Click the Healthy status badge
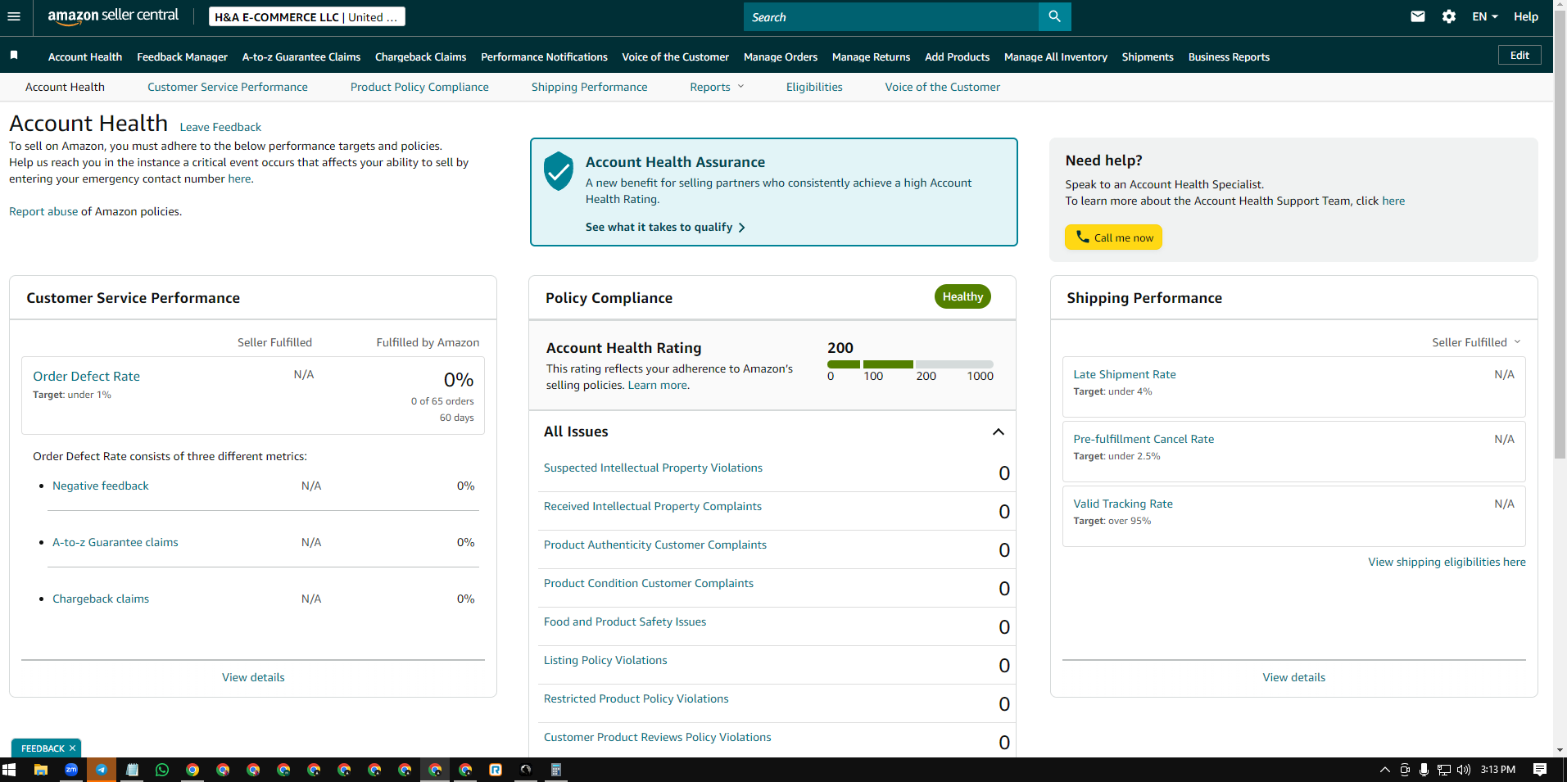Viewport: 1567px width, 782px height. pyautogui.click(x=962, y=296)
